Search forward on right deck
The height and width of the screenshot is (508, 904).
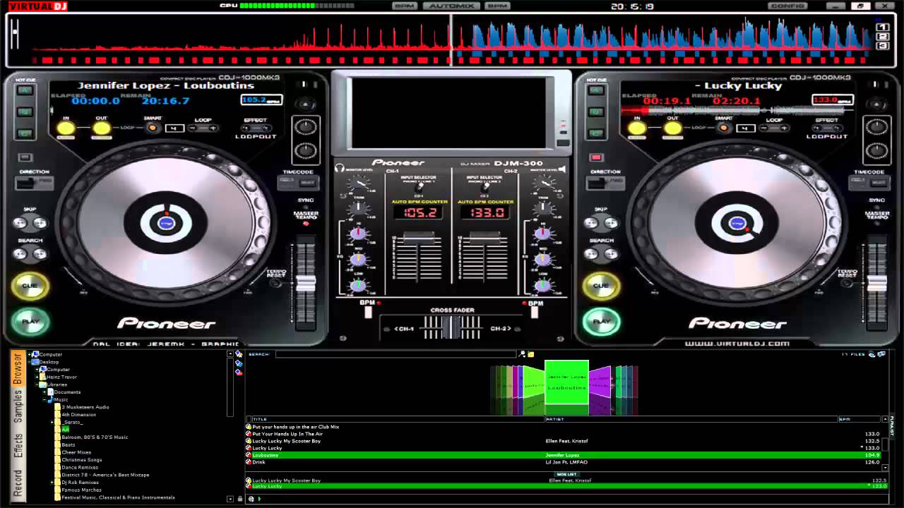(x=611, y=254)
